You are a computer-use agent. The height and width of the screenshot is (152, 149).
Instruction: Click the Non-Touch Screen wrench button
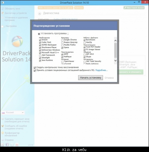coord(134,8)
